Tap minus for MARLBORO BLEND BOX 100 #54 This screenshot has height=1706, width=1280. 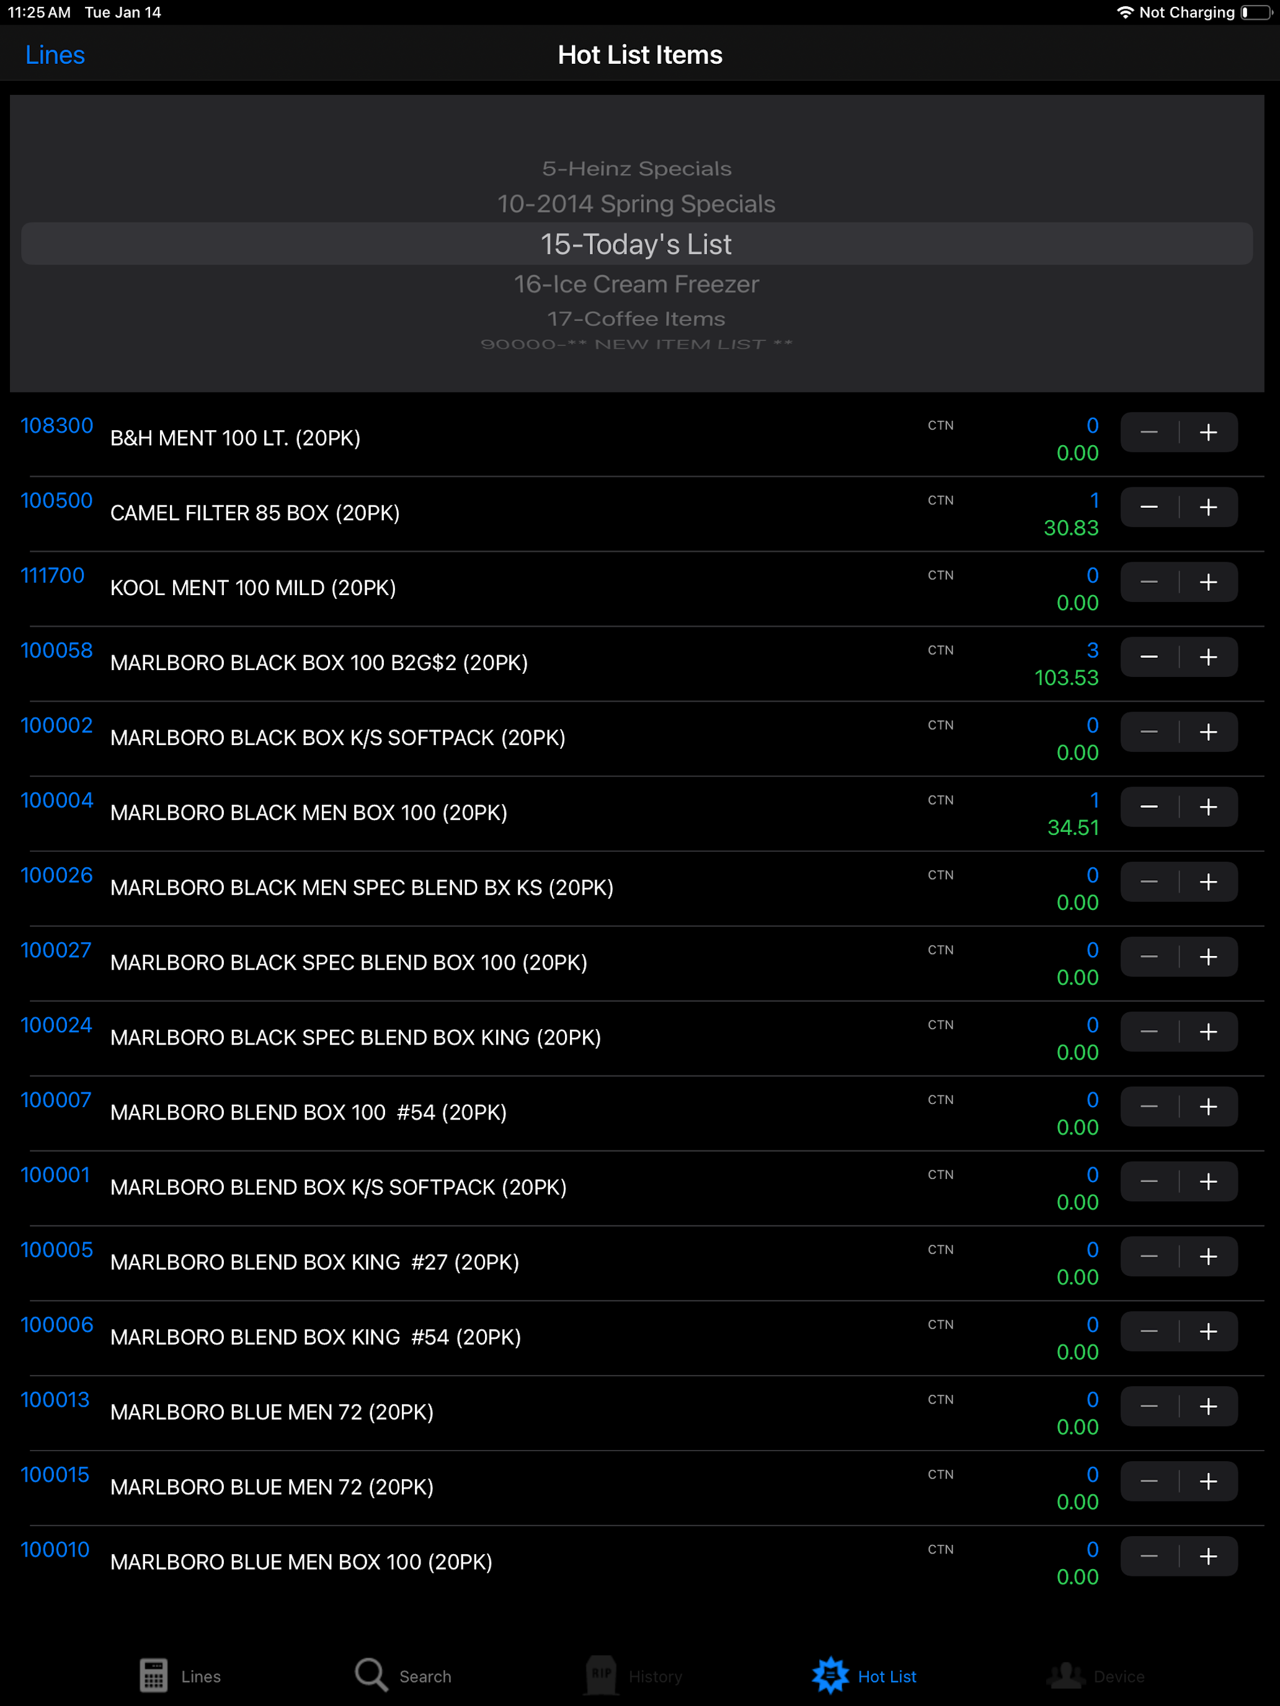pos(1149,1106)
